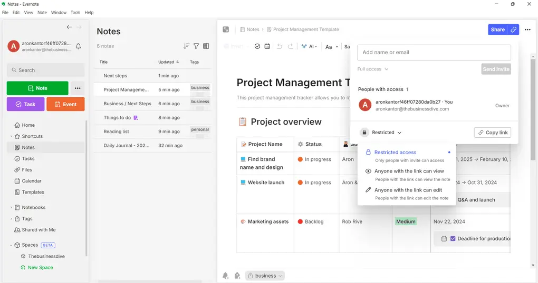Collapse Spaces section in sidebar
538x283 pixels.
tap(11, 245)
